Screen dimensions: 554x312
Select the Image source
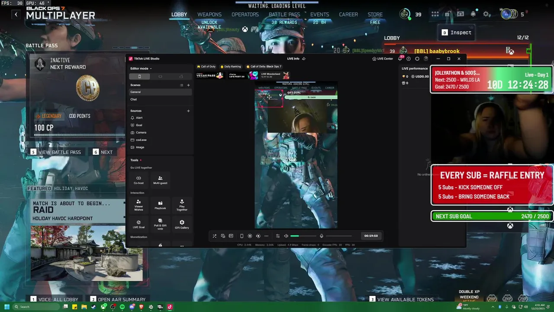point(160,147)
